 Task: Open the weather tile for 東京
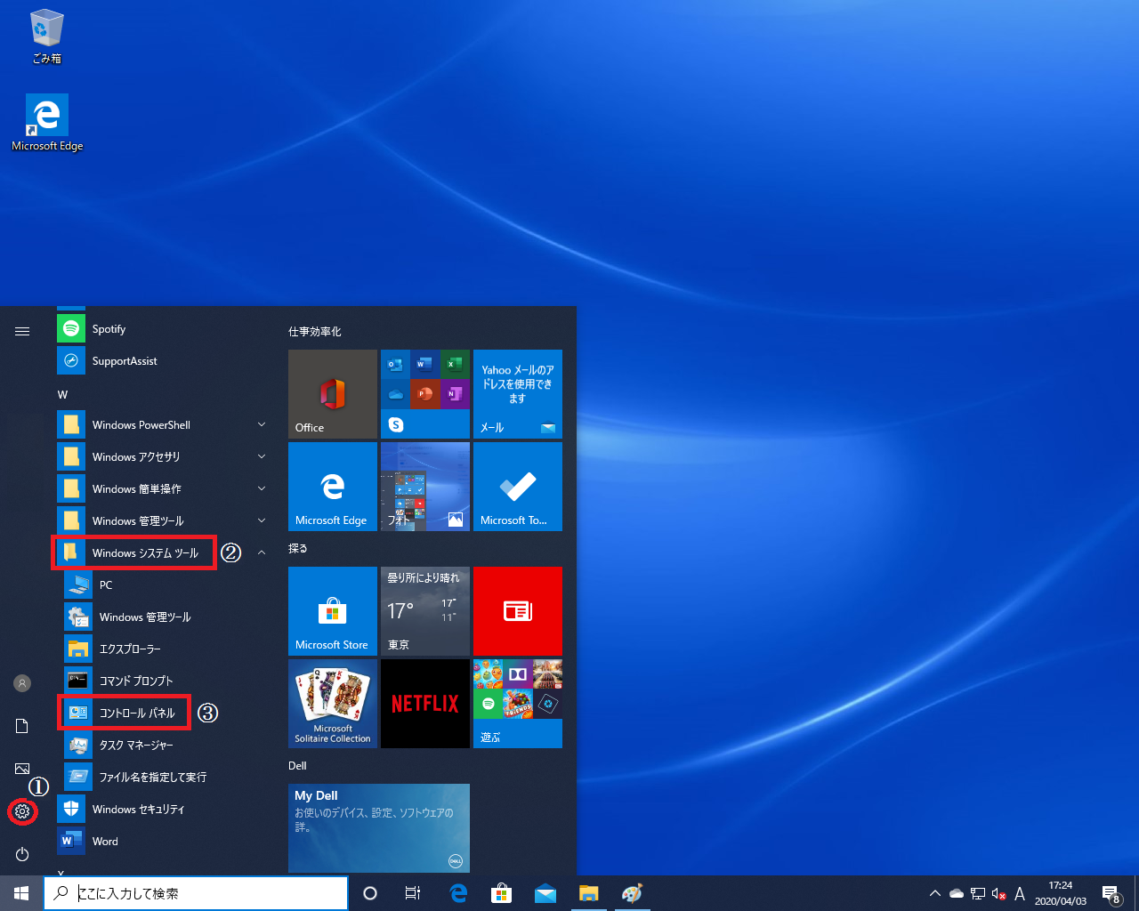tap(425, 611)
